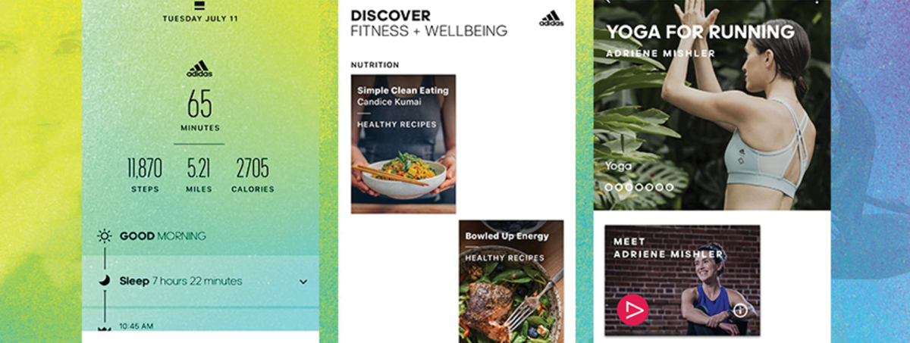Choose the fourth carousel dot under Yoga
Screen dimensions: 910x343
(x=639, y=186)
